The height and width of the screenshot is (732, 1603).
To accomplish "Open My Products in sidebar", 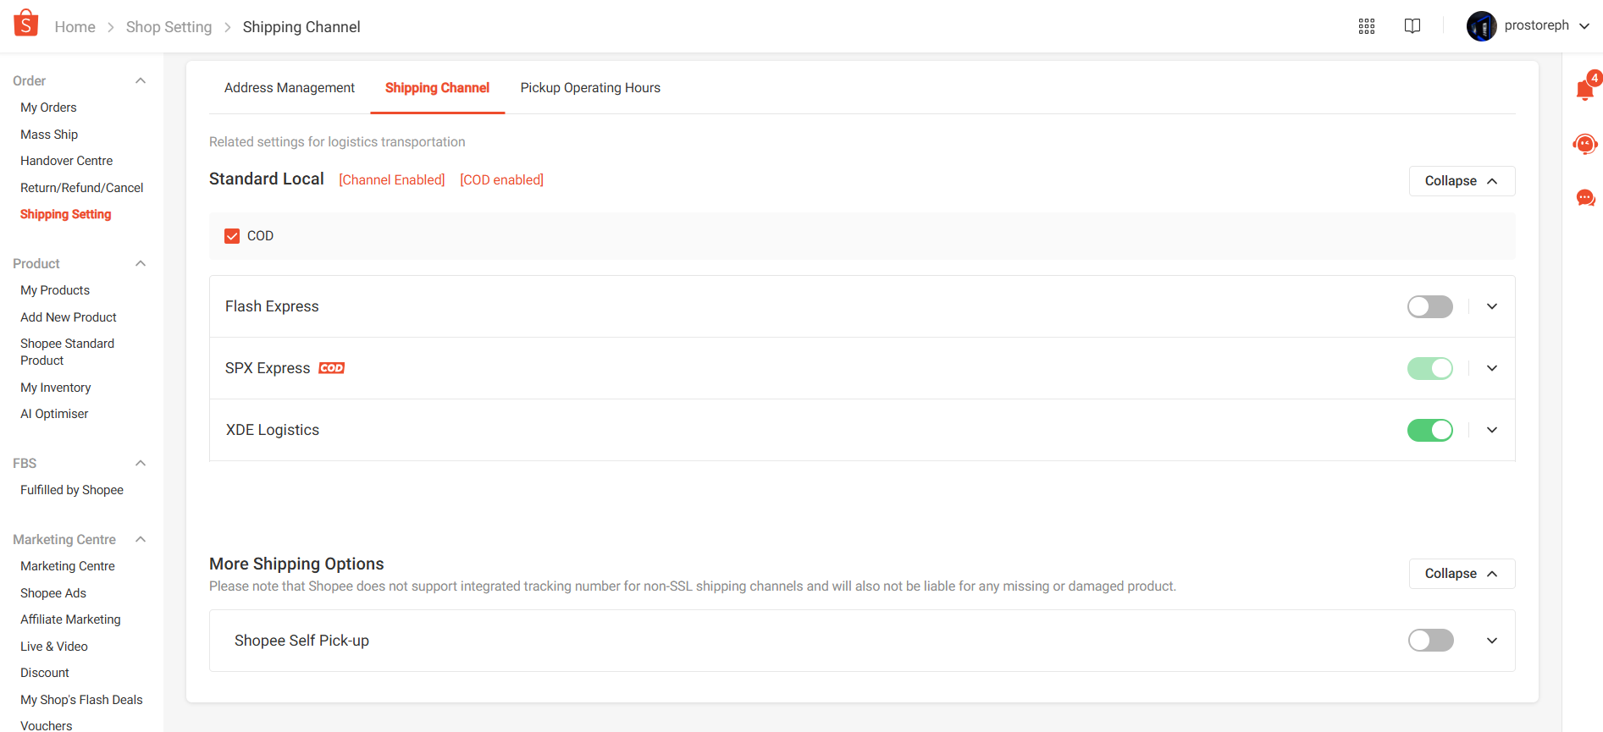I will click(x=55, y=290).
